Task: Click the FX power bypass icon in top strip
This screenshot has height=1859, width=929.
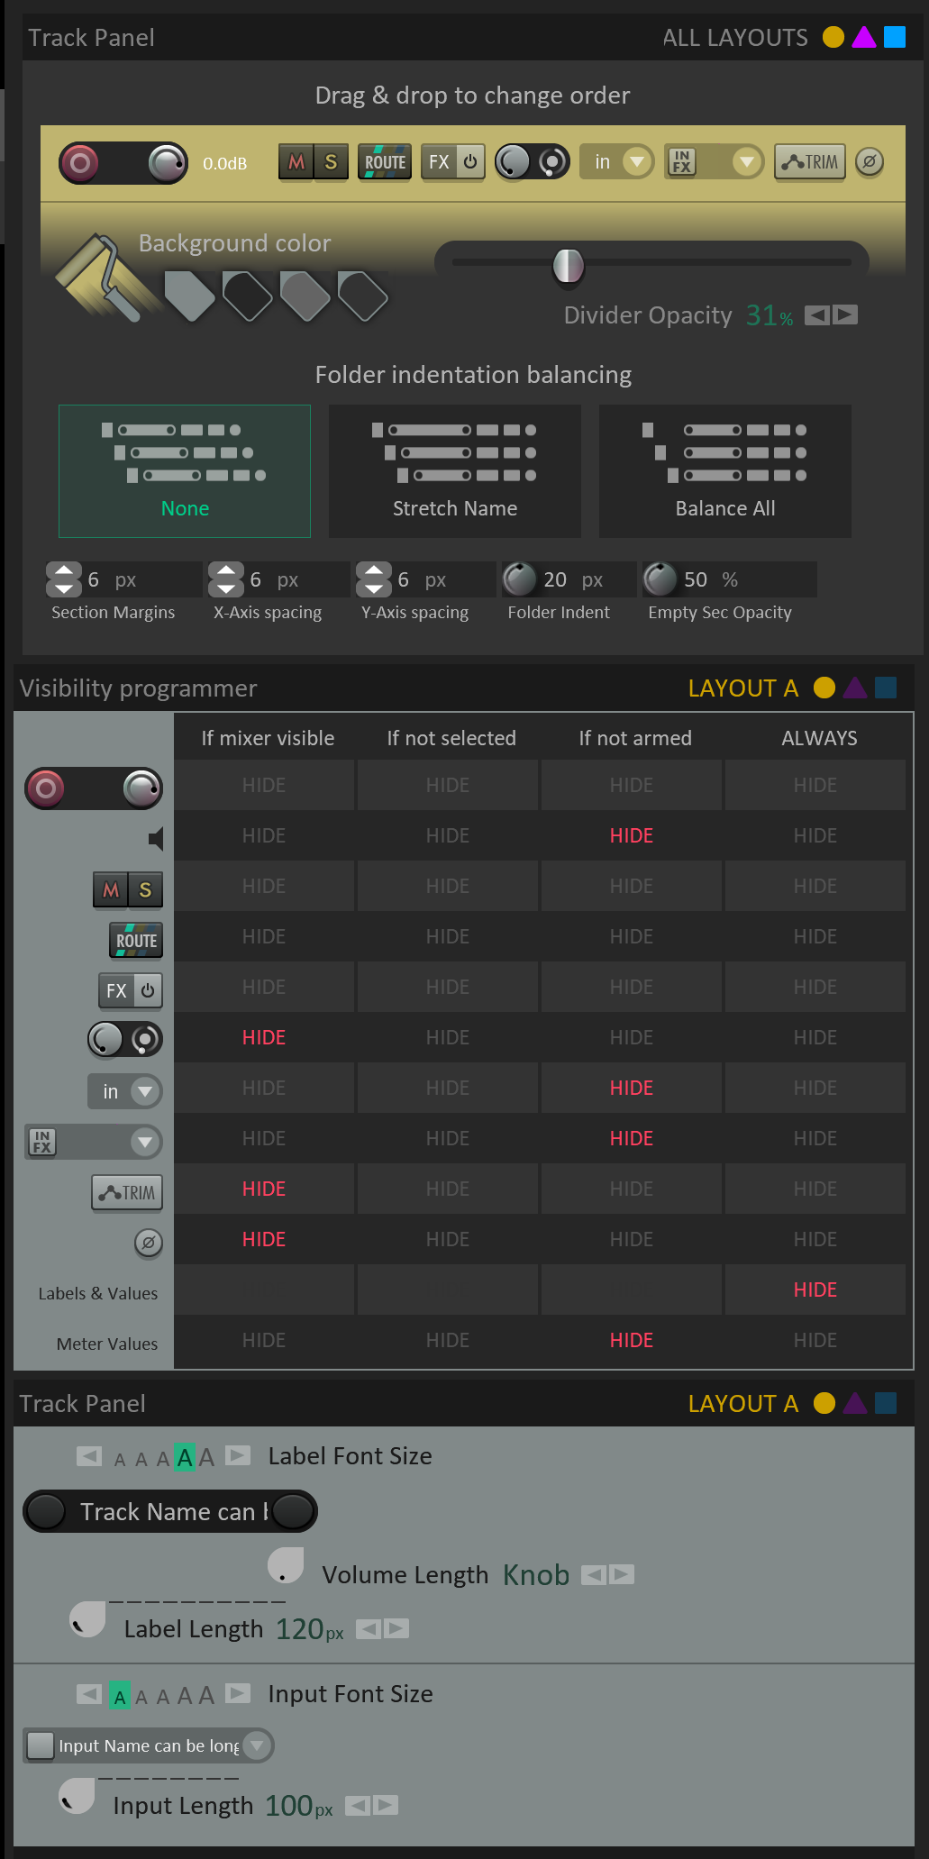Action: [x=470, y=162]
